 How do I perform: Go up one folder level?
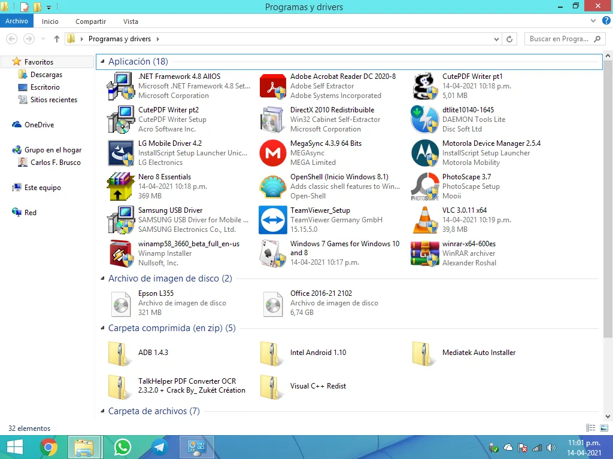tap(57, 39)
